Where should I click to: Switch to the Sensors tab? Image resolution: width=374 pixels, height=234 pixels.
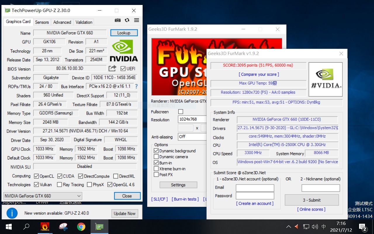42,22
